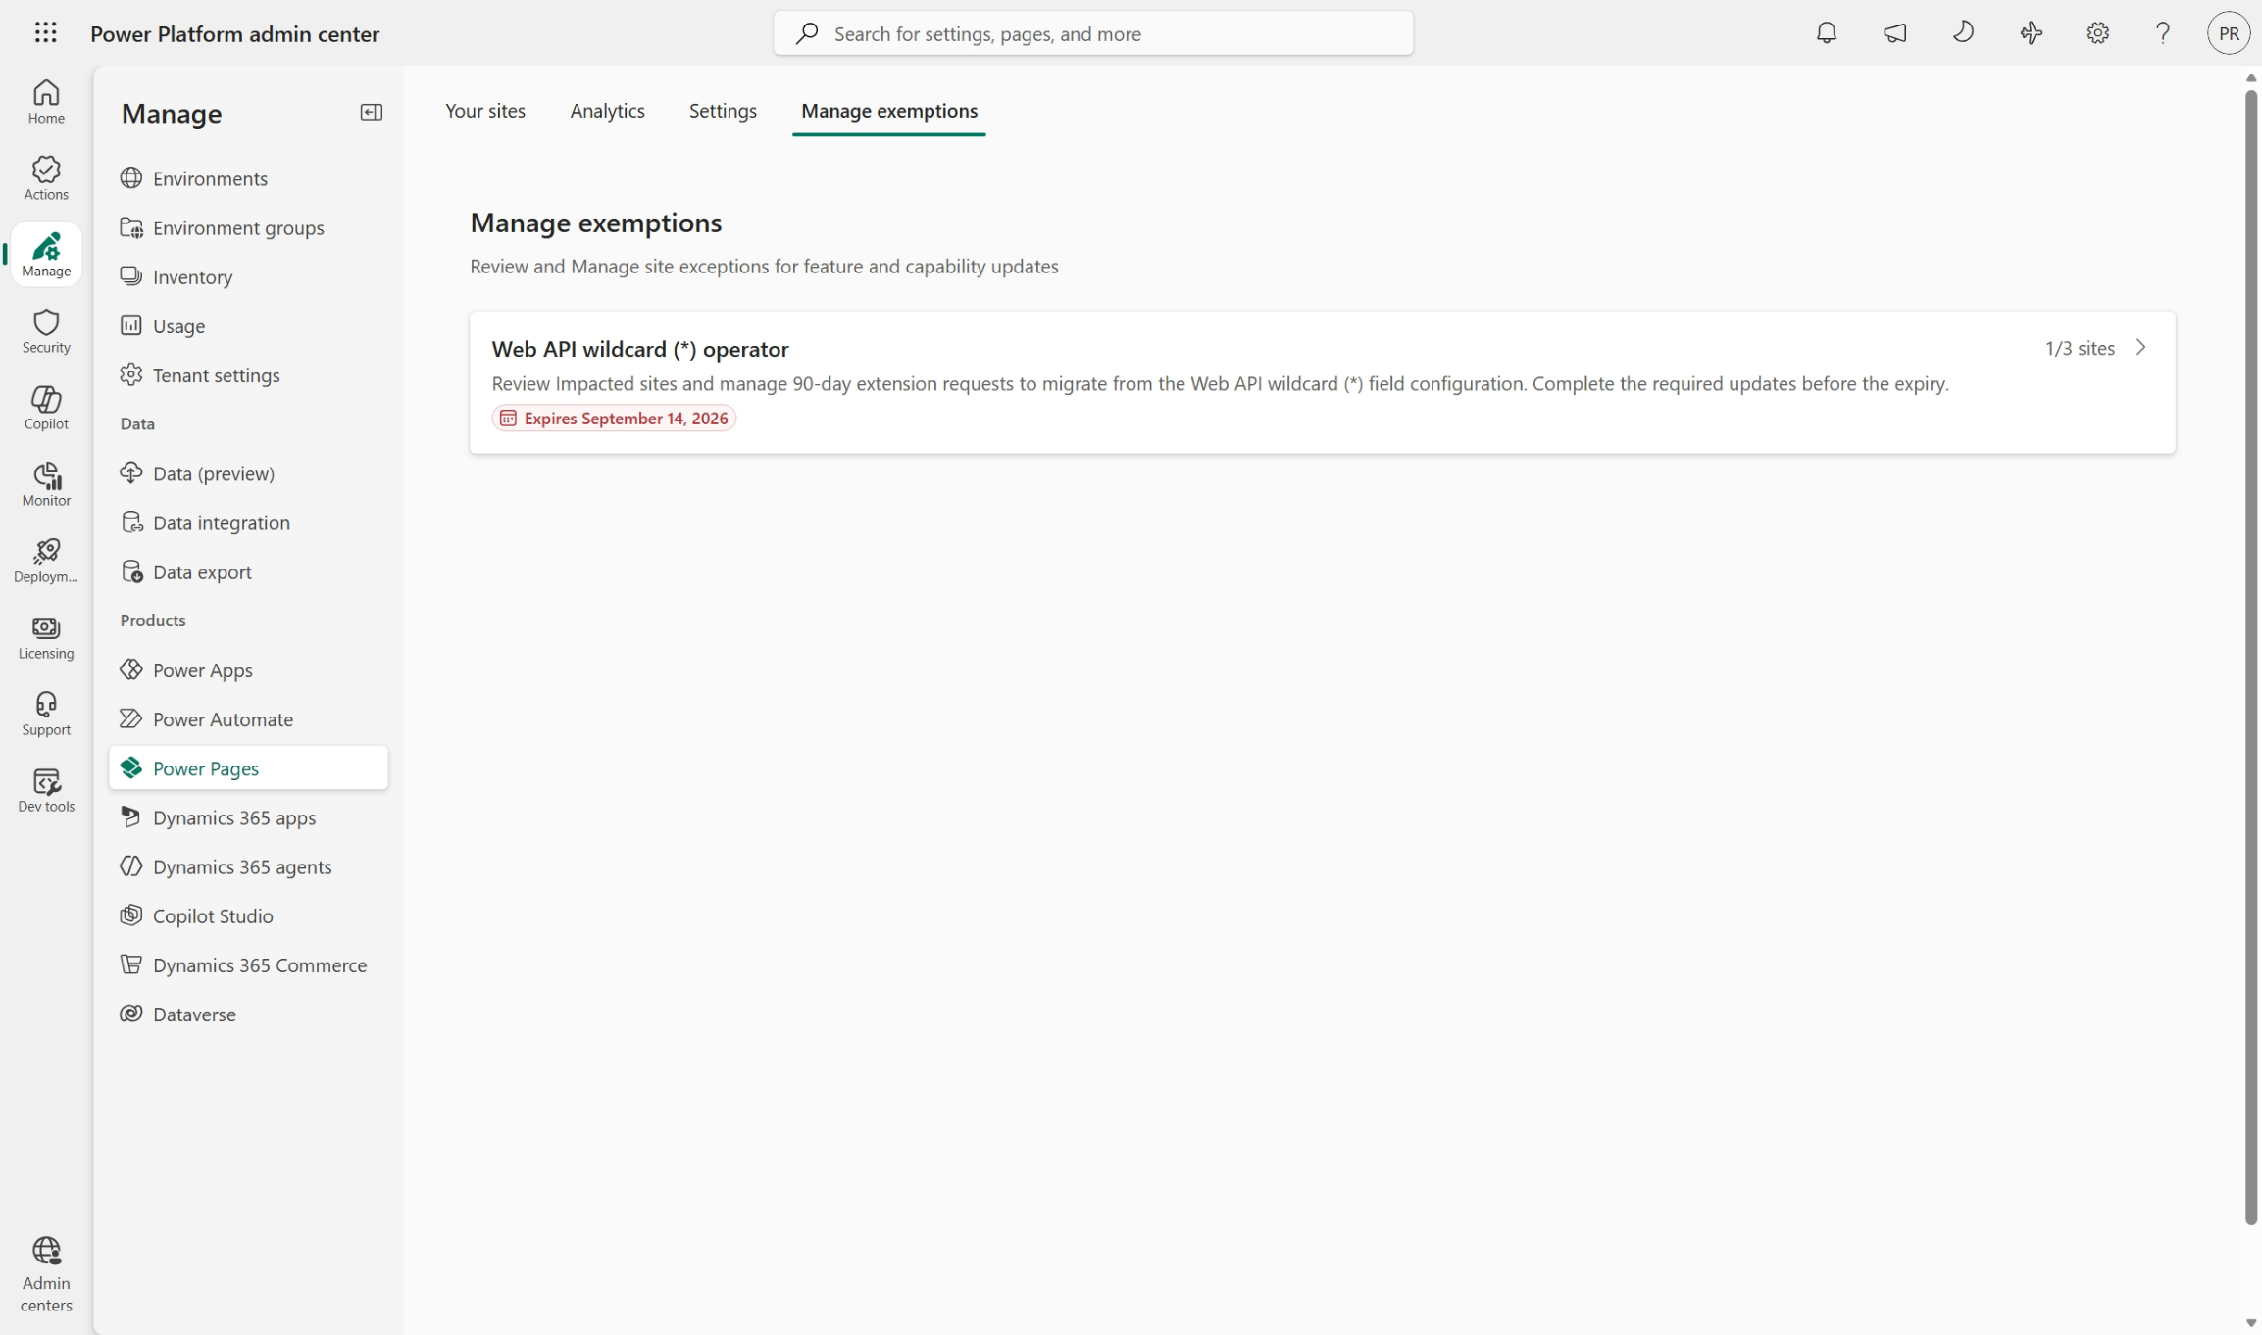Open Power Apps product page

249,669
